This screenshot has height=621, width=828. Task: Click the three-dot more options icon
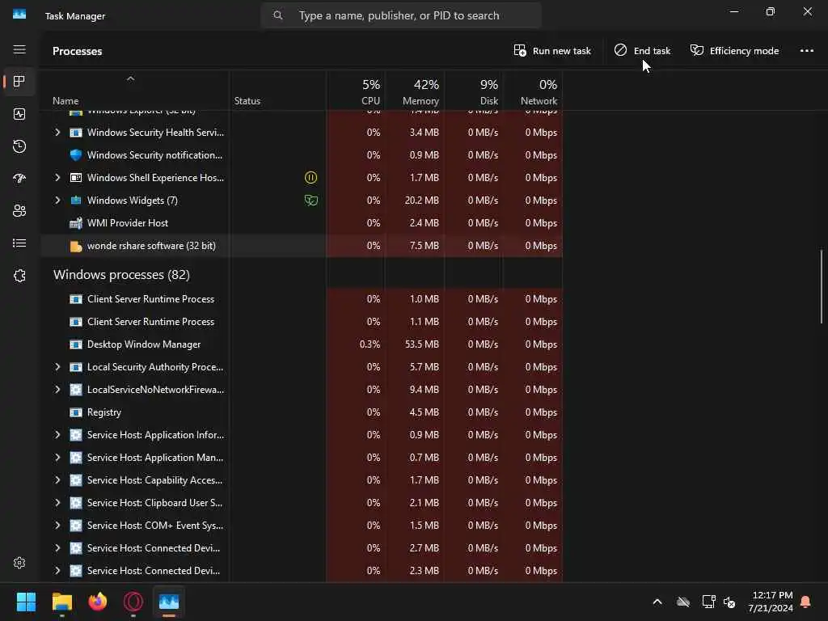(x=806, y=51)
